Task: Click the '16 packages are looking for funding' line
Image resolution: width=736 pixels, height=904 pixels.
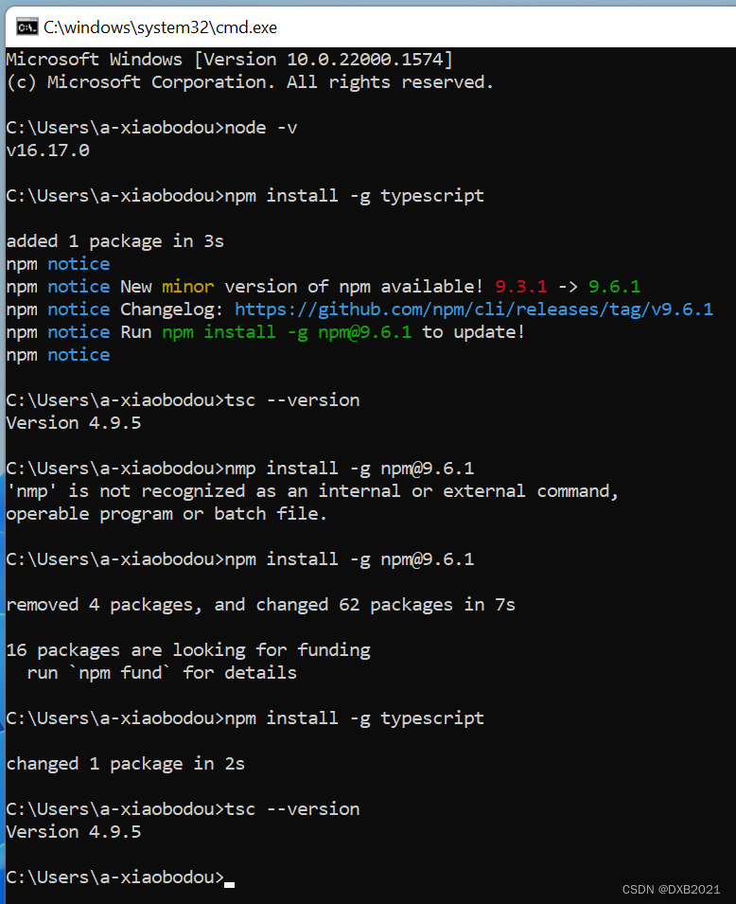Action: click(x=188, y=650)
